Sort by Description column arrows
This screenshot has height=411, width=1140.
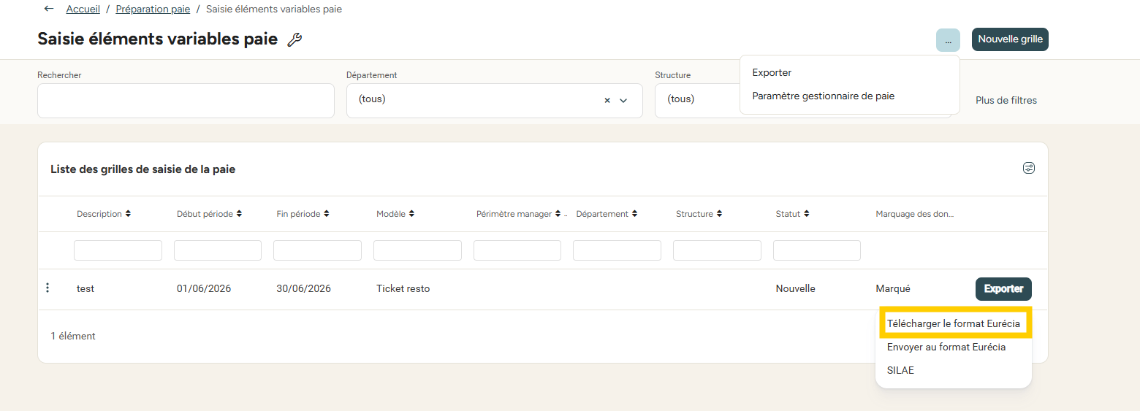(129, 214)
